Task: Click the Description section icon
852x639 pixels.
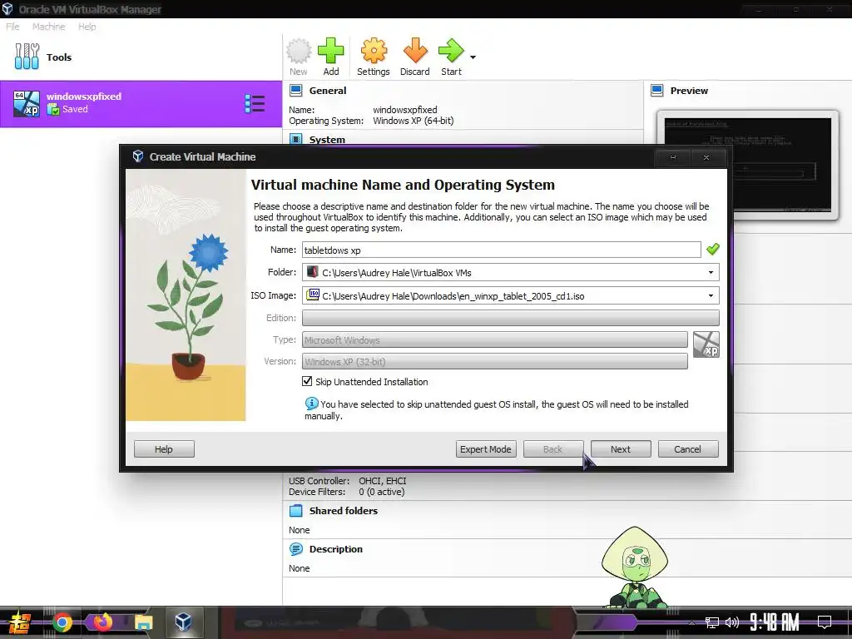Action: click(x=296, y=549)
